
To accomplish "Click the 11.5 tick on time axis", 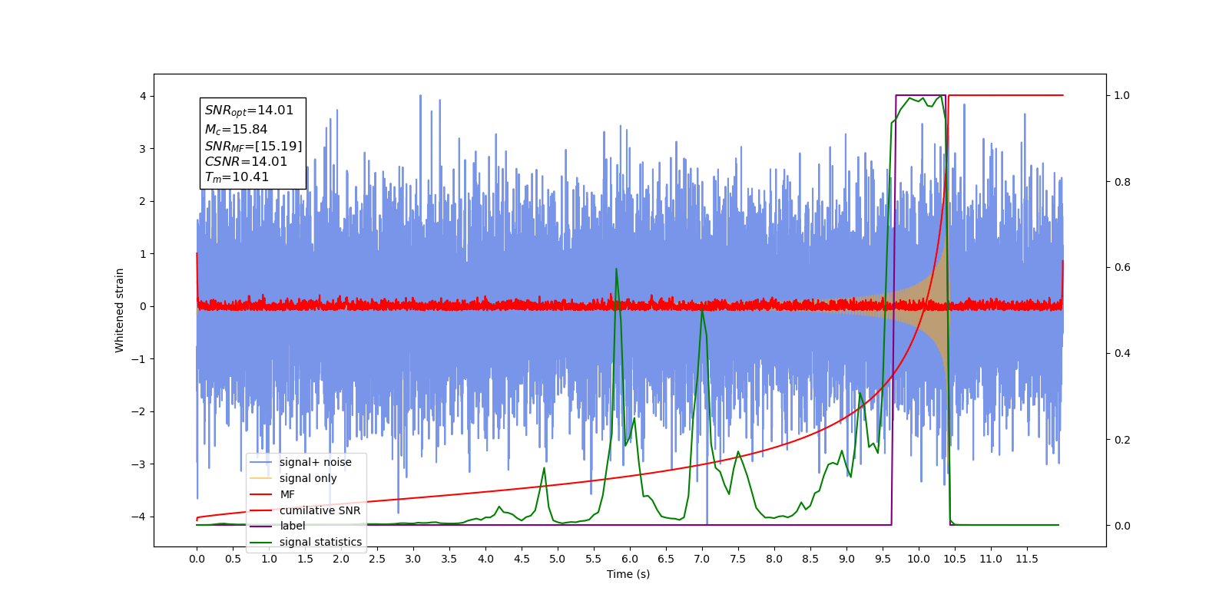I will (x=1027, y=559).
